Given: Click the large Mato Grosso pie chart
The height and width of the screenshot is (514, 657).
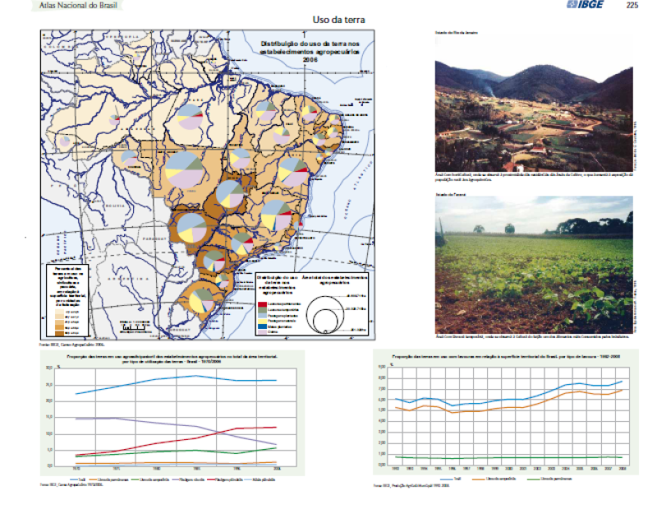Looking at the screenshot, I should [x=184, y=169].
